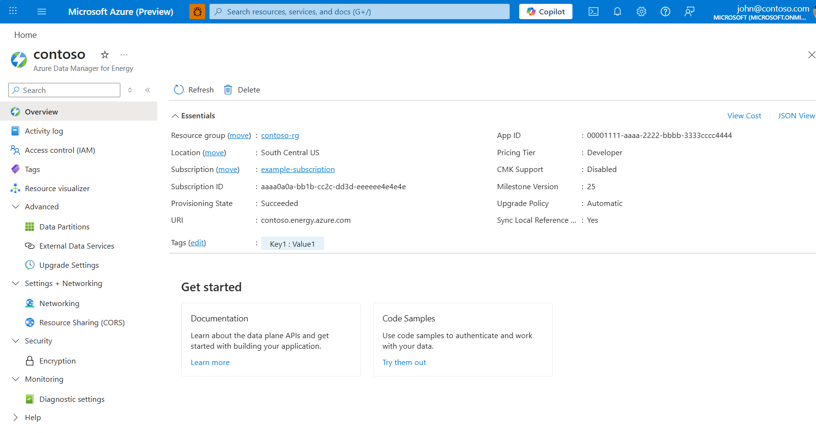The image size is (816, 433).
Task: Open the help question mark menu
Action: pos(665,11)
